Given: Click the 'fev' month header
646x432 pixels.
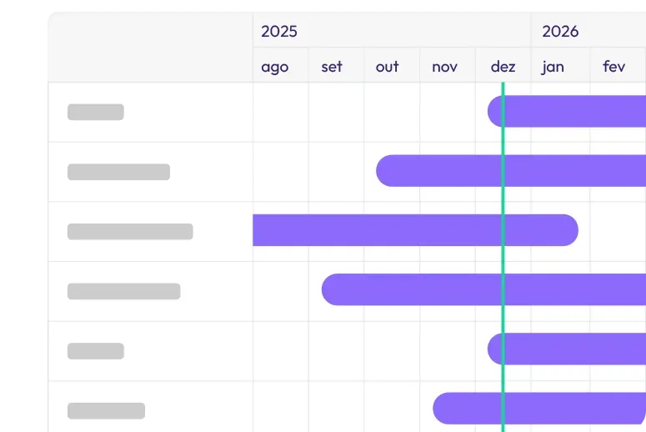Looking at the screenshot, I should (614, 67).
